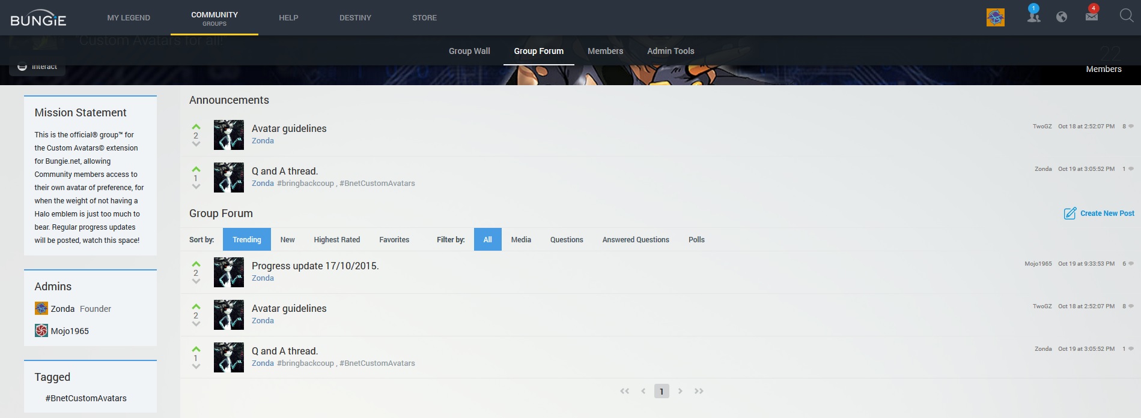Click Mojo1965 last reply on Progress update
Image resolution: width=1141 pixels, height=418 pixels.
point(1038,264)
